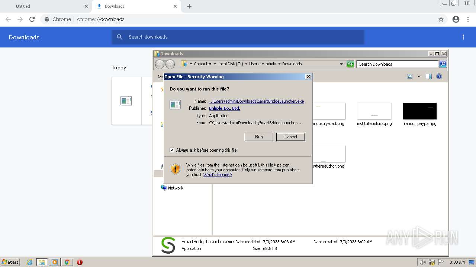Viewport: 476px width, 267px height.
Task: Select admin in the breadcrumb path
Action: [x=271, y=64]
